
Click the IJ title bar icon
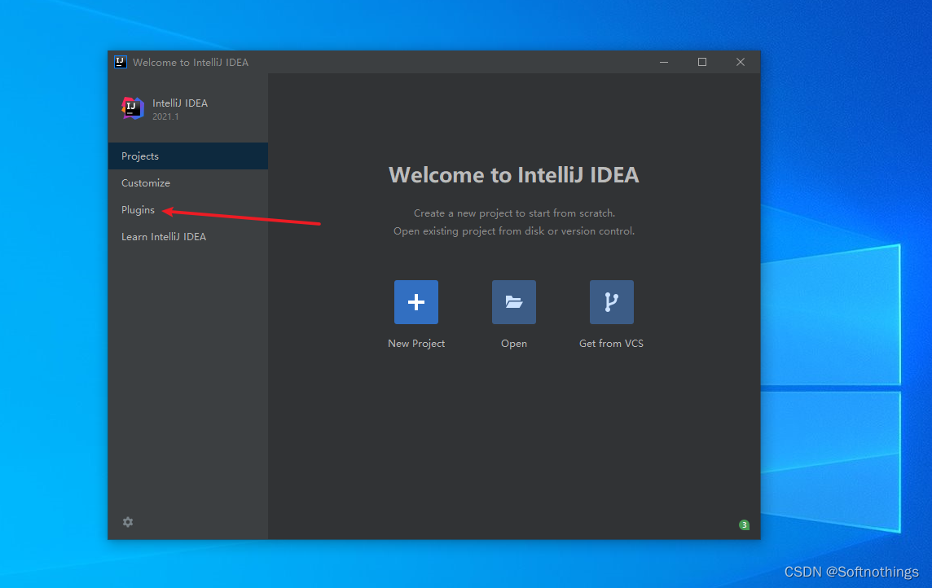click(x=120, y=62)
